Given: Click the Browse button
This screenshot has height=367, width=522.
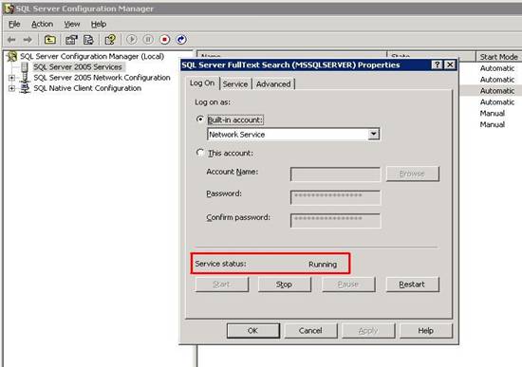Looking at the screenshot, I should click(x=413, y=174).
